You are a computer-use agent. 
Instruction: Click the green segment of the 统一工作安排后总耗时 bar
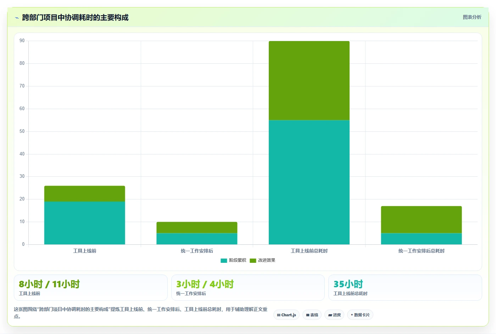[422, 220]
